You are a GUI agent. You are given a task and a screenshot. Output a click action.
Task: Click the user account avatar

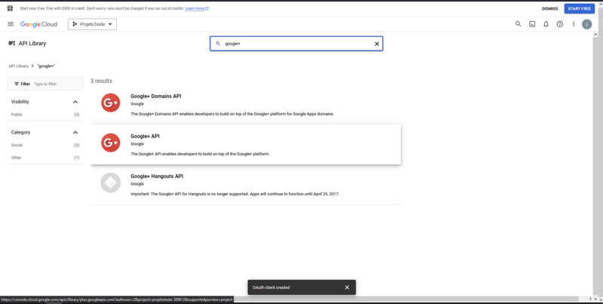tap(586, 24)
